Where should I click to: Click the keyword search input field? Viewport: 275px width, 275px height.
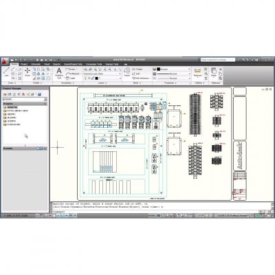coord(218,60)
